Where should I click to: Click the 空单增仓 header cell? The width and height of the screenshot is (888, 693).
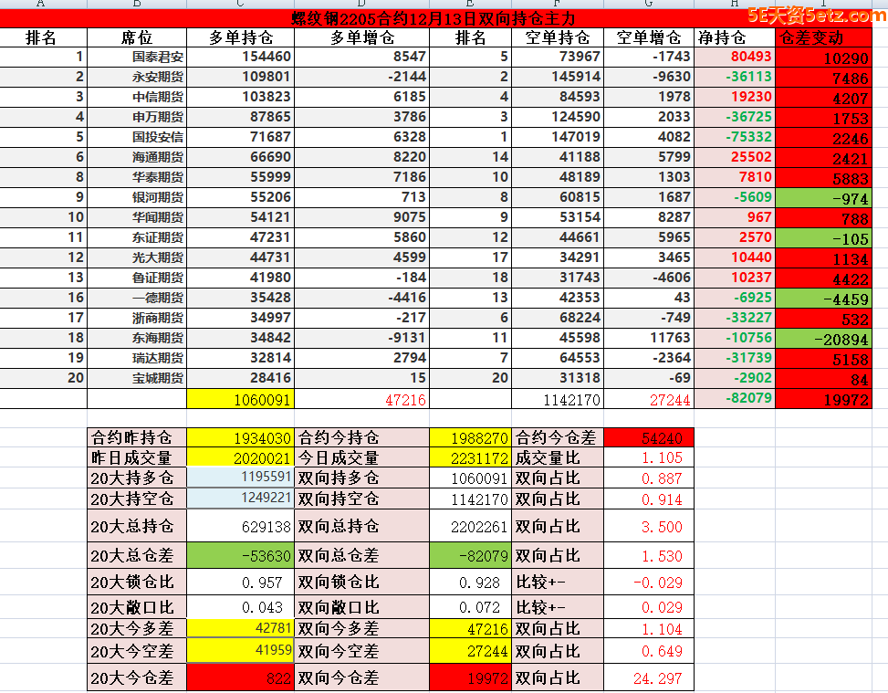click(649, 38)
